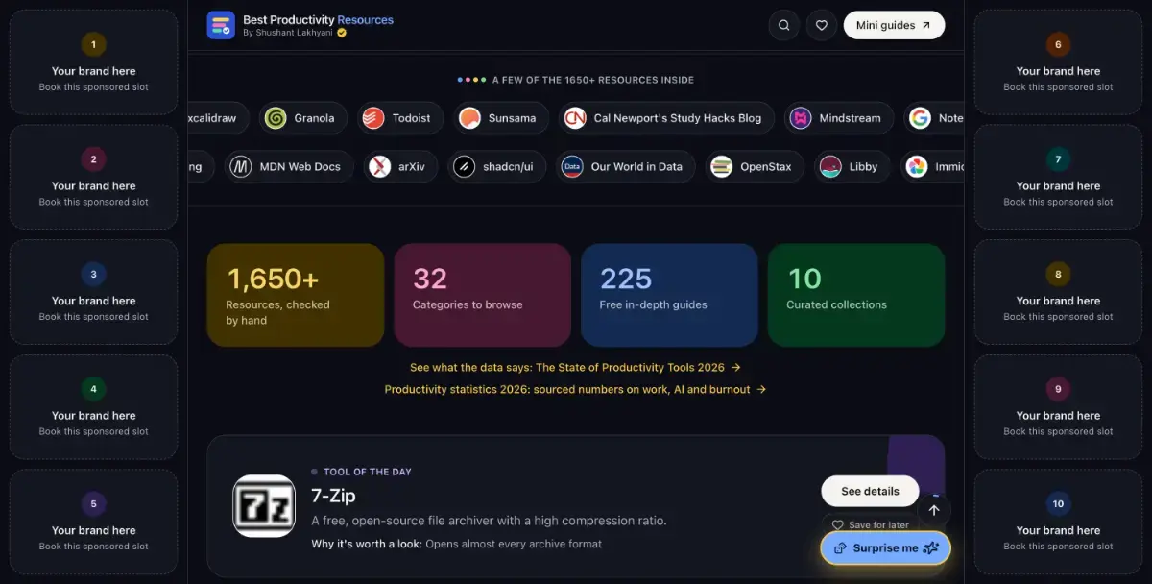This screenshot has height=584, width=1152.
Task: Book sponsored slot number 9
Action: (1058, 407)
